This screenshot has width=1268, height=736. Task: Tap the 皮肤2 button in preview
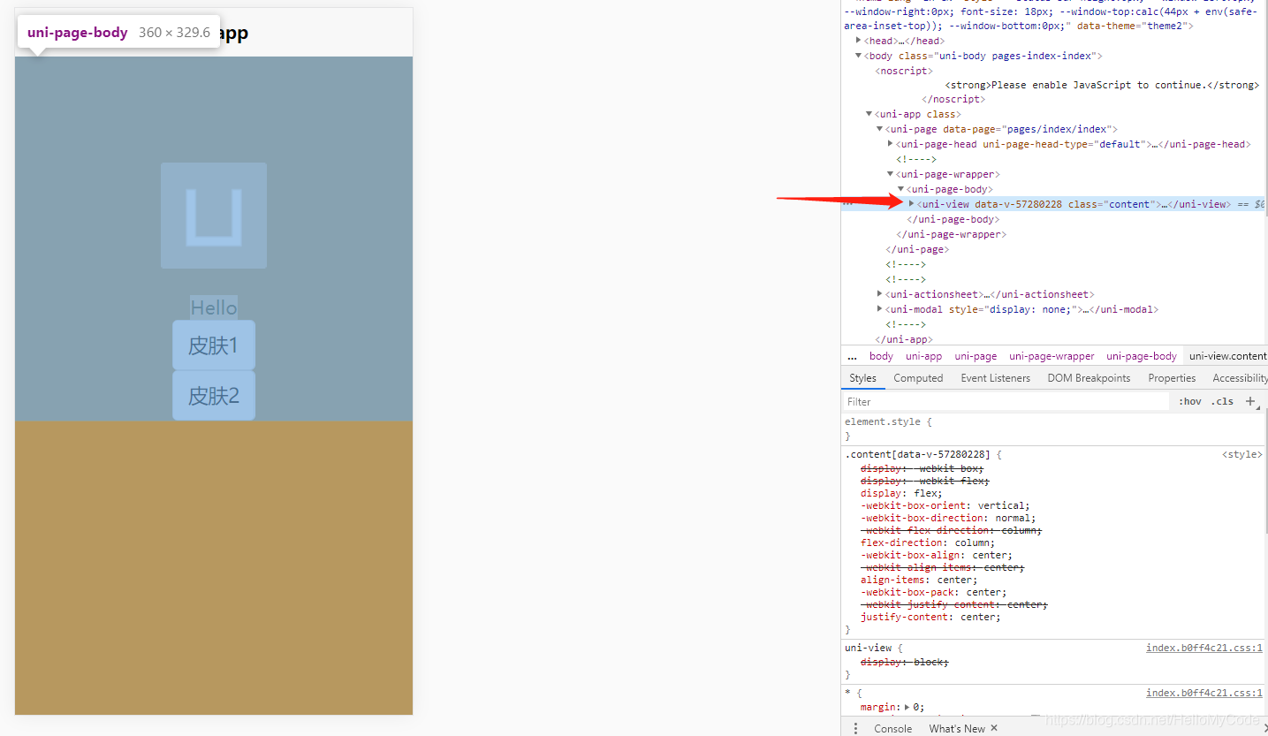click(214, 396)
